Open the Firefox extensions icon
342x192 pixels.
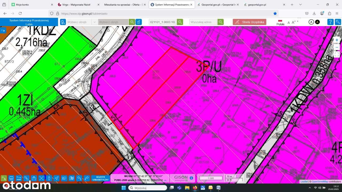[x=329, y=13]
